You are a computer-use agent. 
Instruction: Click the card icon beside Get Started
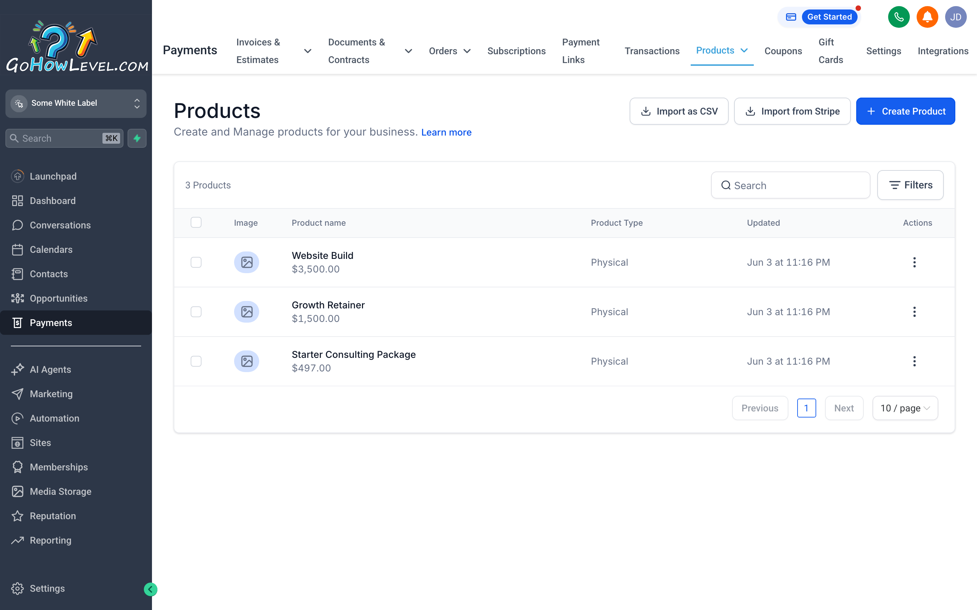pyautogui.click(x=790, y=17)
